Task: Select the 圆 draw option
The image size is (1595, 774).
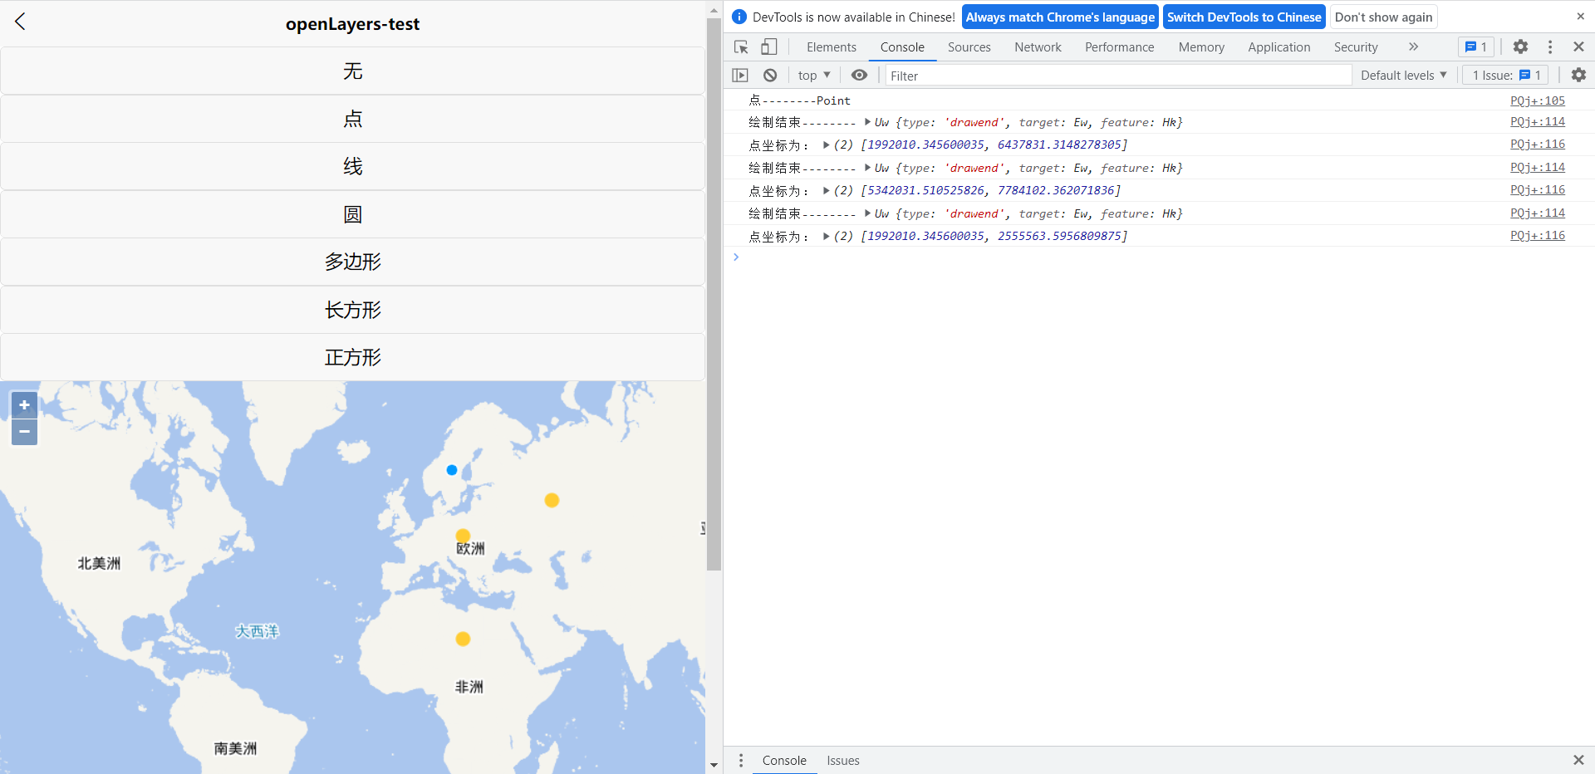Action: [352, 214]
